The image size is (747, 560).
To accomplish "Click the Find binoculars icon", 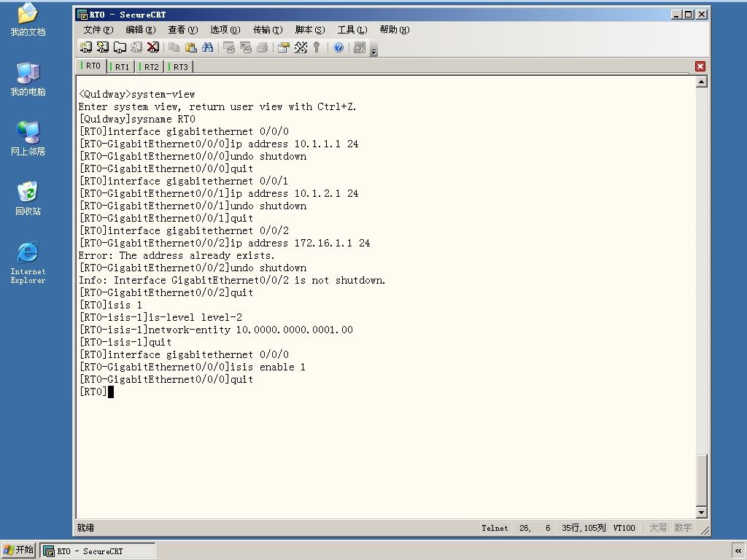I will (207, 47).
